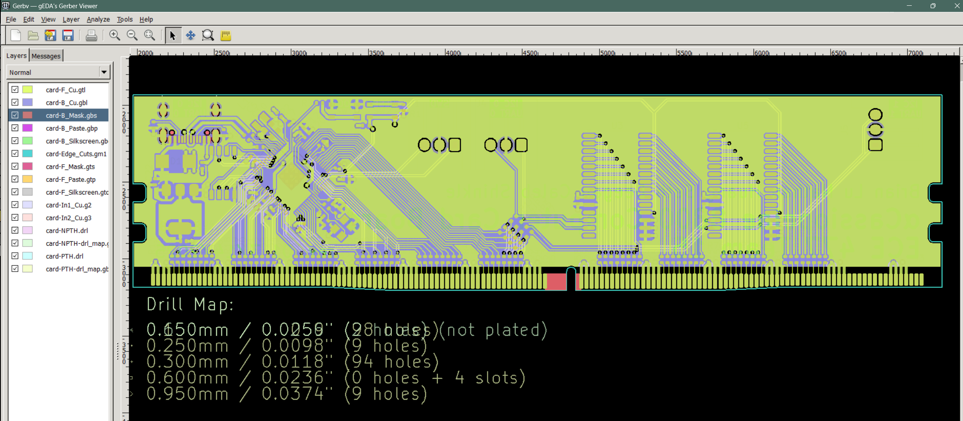This screenshot has height=421, width=963.
Task: Hide the card-F_Cu.gtl layer
Action: 15,90
